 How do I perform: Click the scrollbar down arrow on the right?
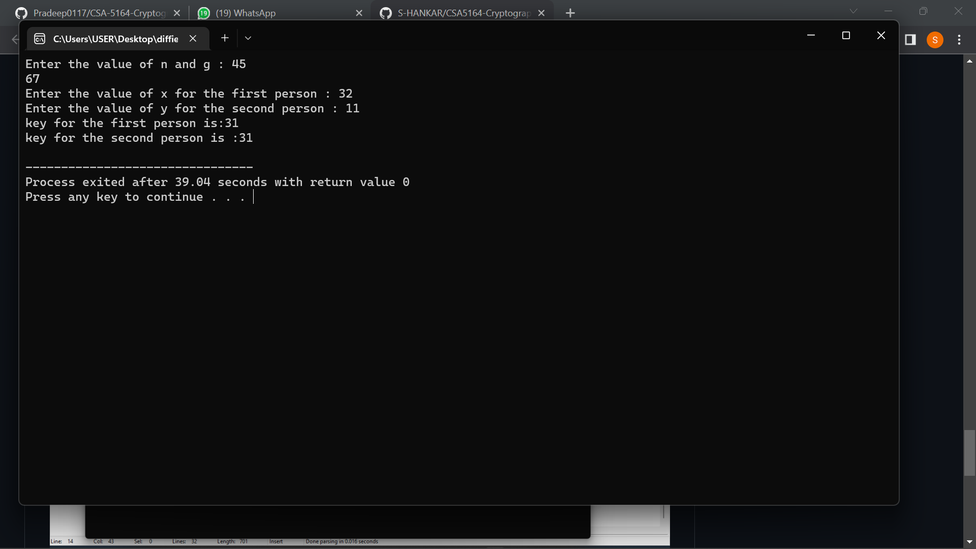(970, 541)
